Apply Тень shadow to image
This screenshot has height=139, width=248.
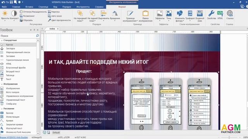[169, 16]
